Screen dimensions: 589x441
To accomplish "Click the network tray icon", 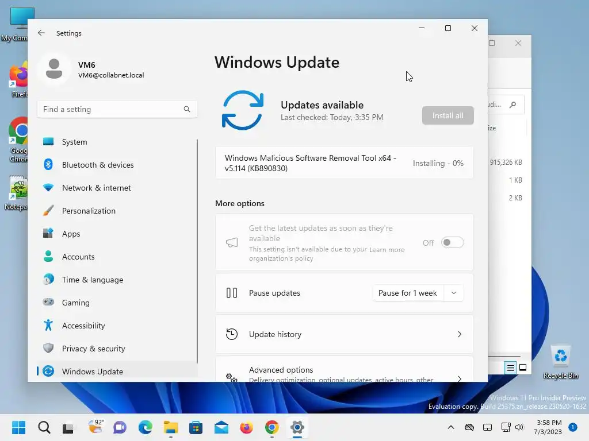I will tap(506, 427).
